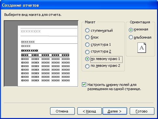Click the Выберите вид макета instruction text
The width and height of the screenshot is (158, 119).
pos(33,15)
